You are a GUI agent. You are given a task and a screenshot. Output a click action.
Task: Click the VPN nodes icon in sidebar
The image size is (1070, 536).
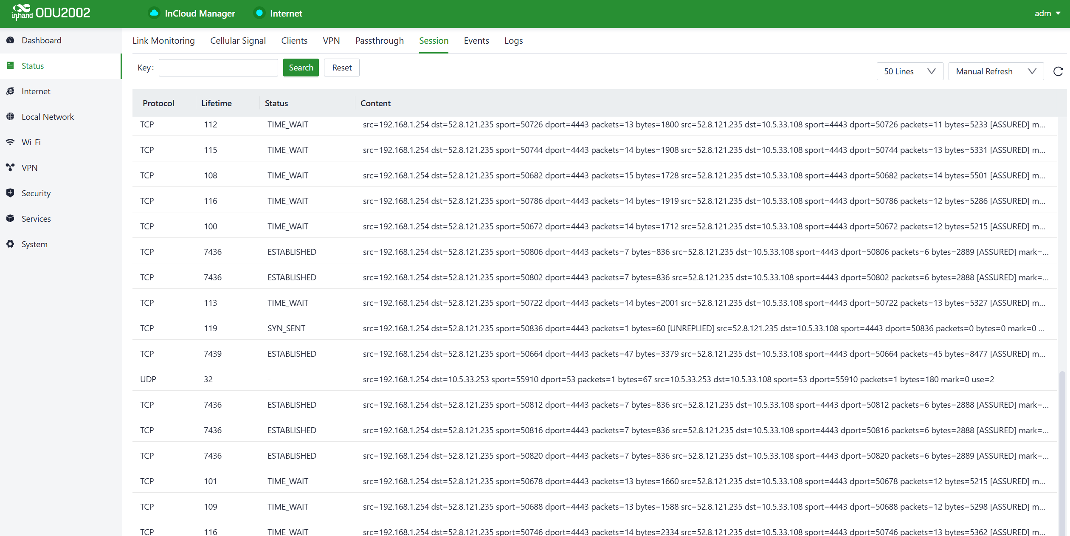tap(11, 168)
